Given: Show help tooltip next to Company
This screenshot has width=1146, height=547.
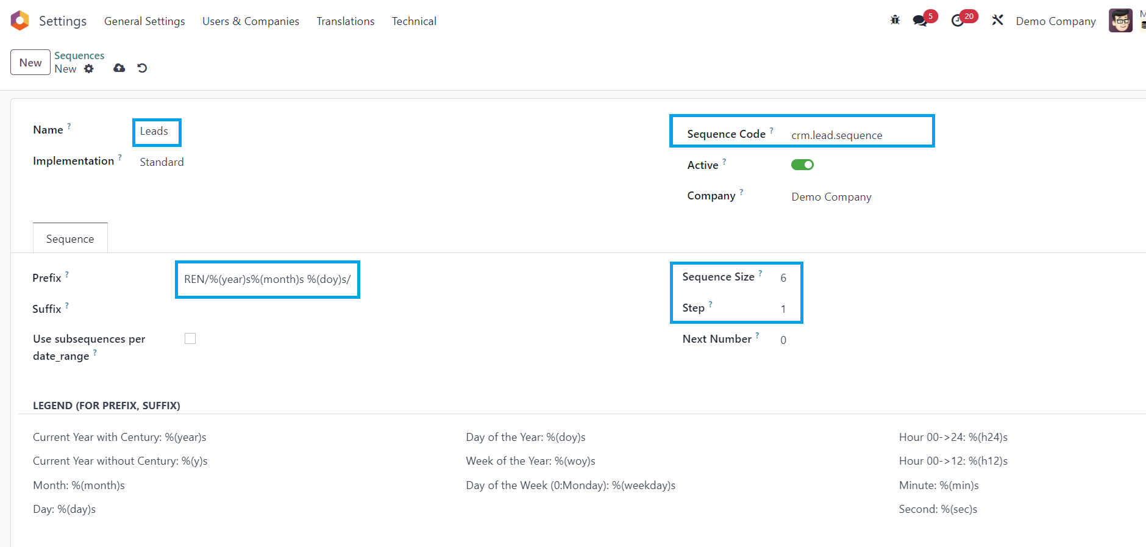Looking at the screenshot, I should tap(741, 192).
